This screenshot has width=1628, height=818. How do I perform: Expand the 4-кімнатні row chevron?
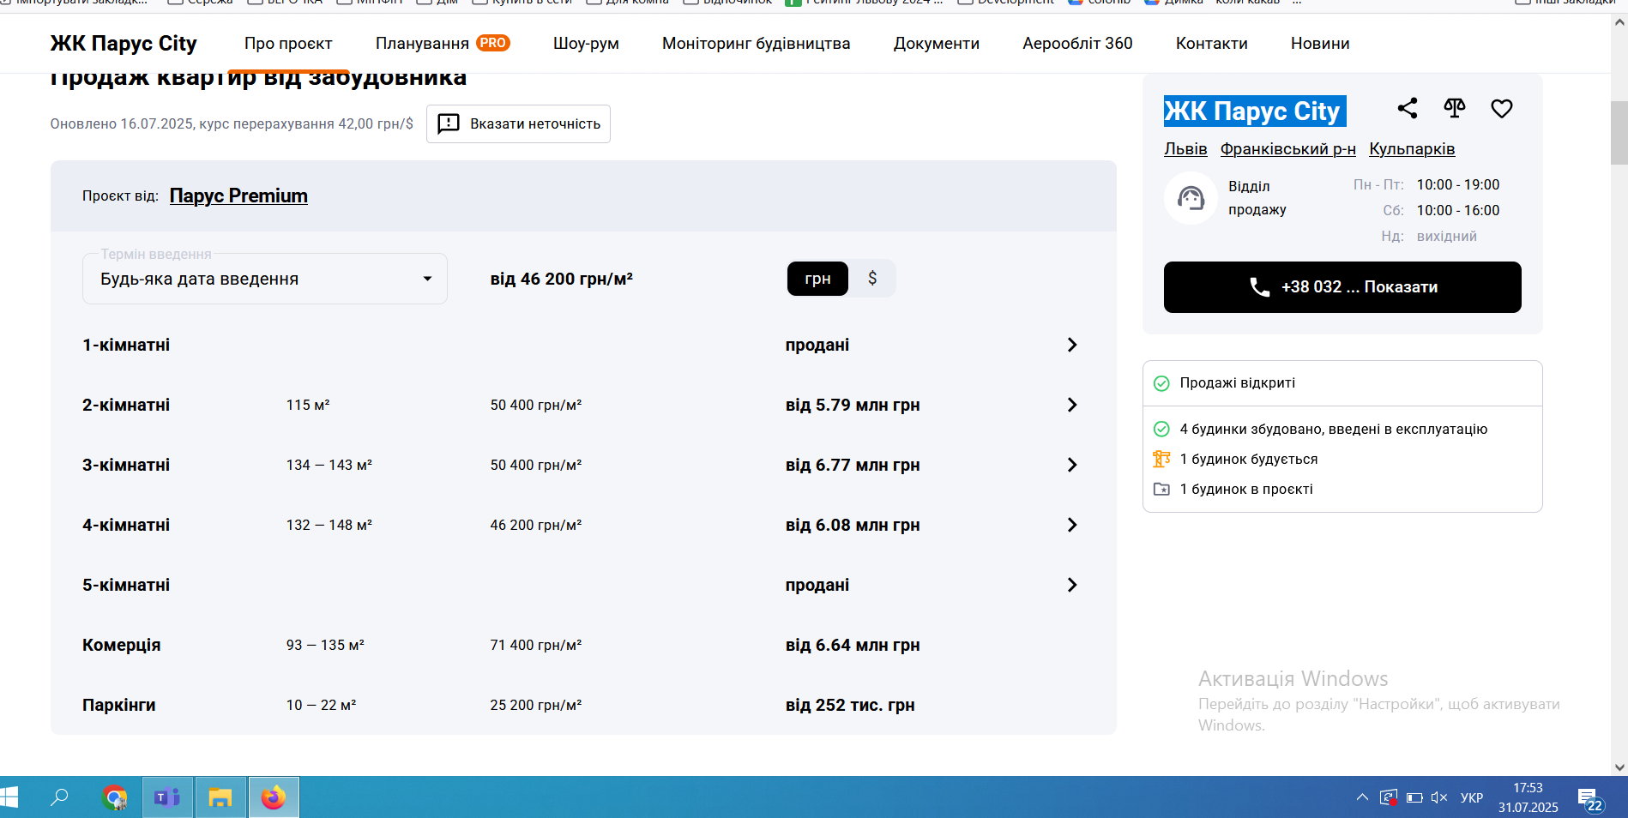[1072, 525]
